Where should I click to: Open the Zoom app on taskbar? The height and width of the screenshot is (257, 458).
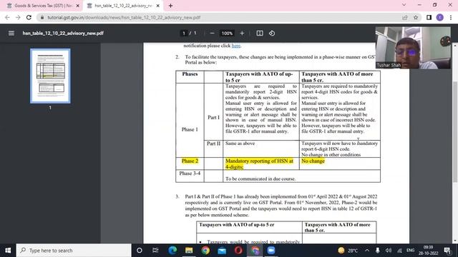click(271, 251)
